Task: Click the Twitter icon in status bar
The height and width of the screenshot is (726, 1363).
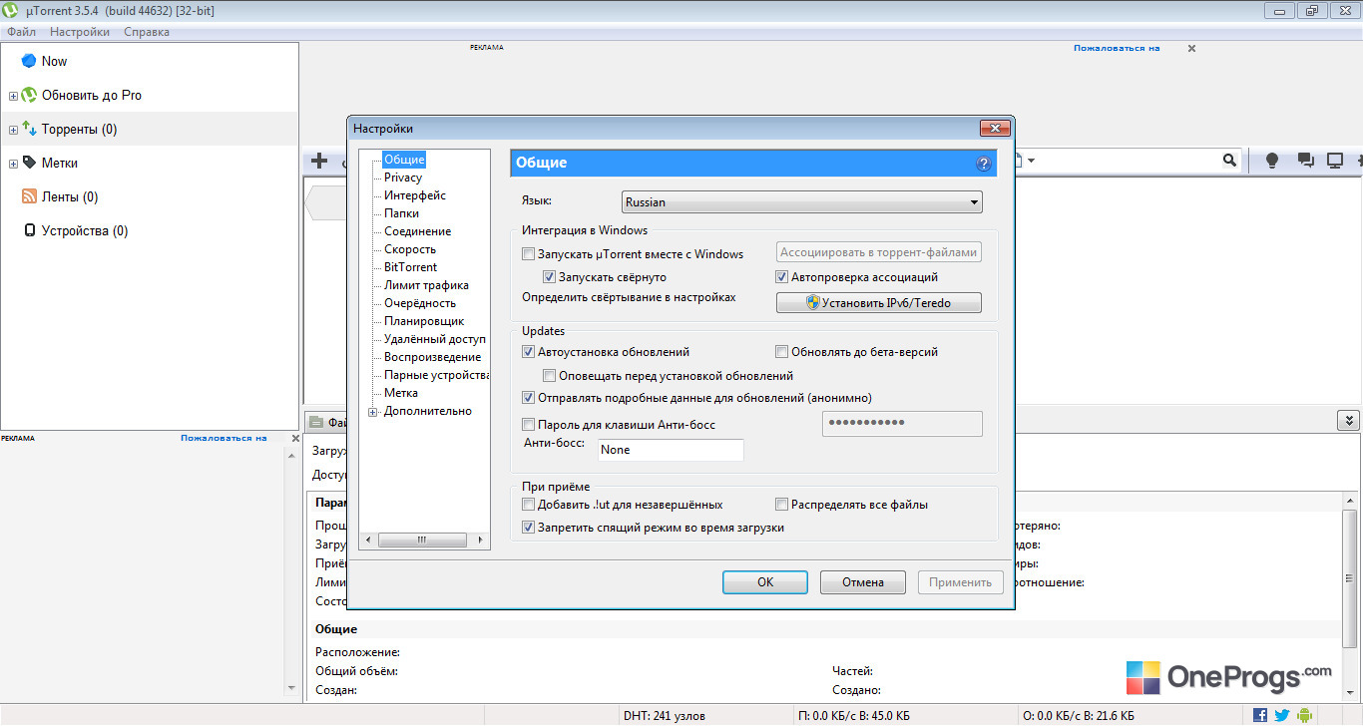Action: coord(1282,715)
